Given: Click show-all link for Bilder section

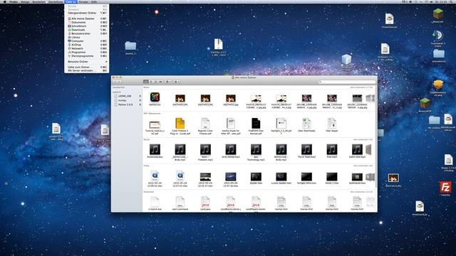Looking at the screenshot, I should (x=361, y=87).
